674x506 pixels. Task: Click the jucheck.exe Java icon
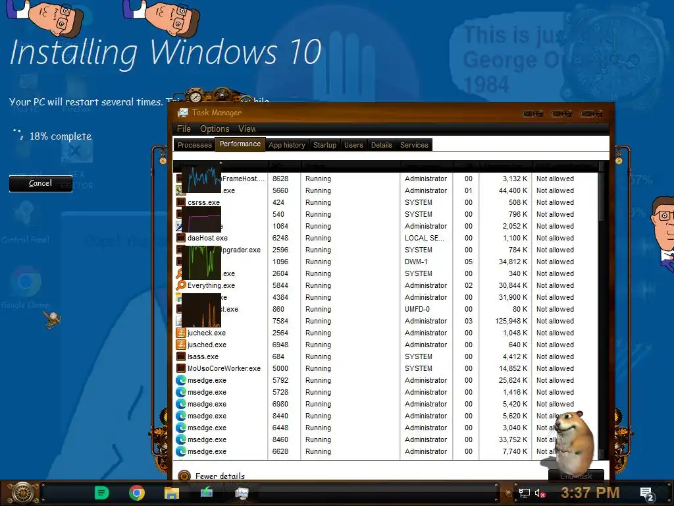point(181,333)
